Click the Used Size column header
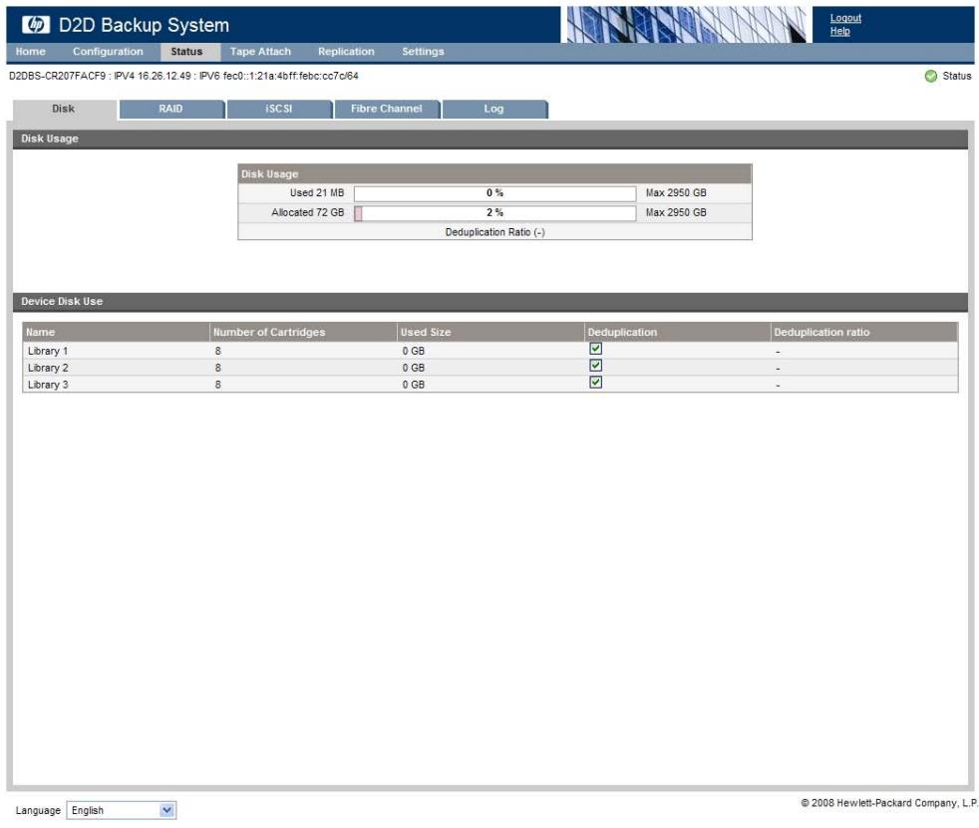Image resolution: width=979 pixels, height=828 pixels. (x=490, y=332)
